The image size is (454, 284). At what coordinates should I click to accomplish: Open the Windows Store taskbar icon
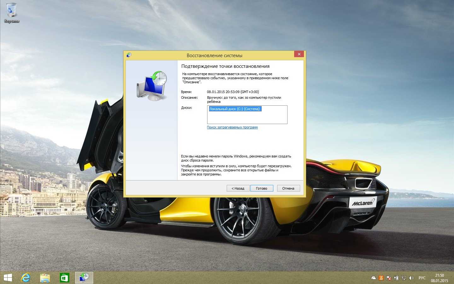click(x=64, y=278)
